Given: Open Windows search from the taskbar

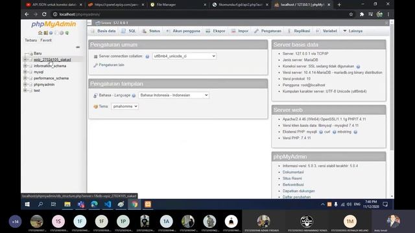Looking at the screenshot, I should (x=40, y=205).
